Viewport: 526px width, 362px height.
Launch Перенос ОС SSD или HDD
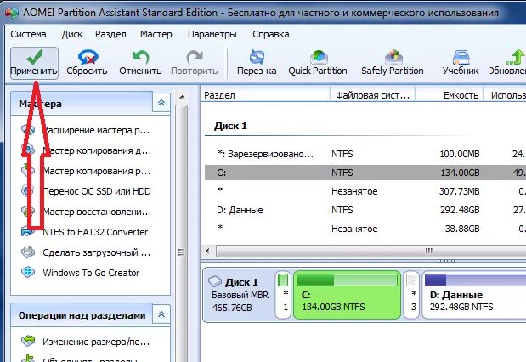tap(97, 191)
